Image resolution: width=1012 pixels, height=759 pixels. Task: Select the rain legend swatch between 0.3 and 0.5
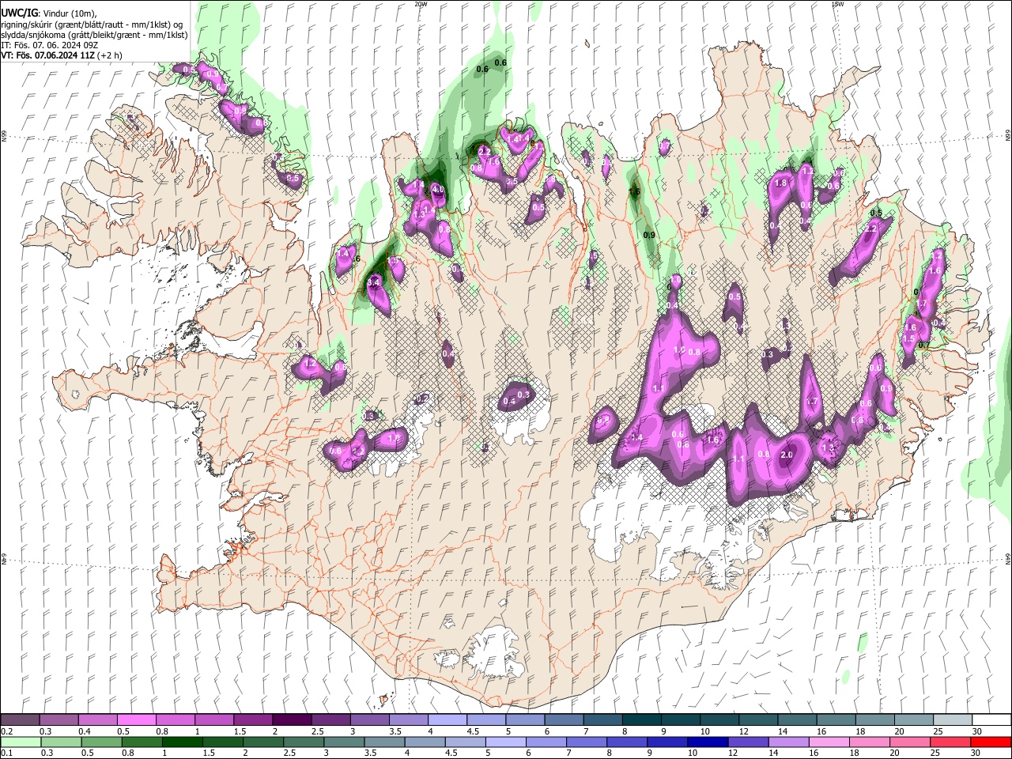tap(61, 742)
